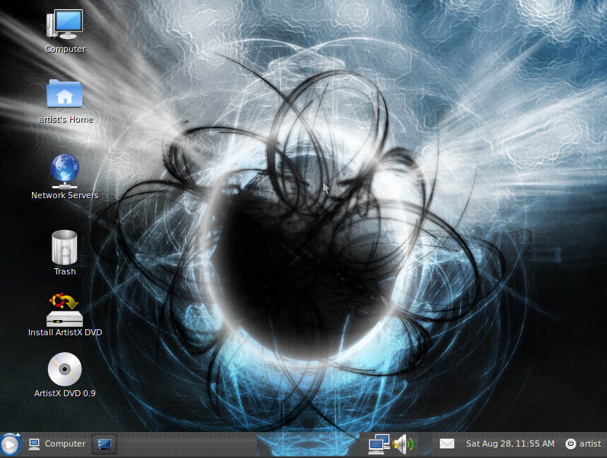This screenshot has width=607, height=458.
Task: Click the "Install ArtistX DVD" label text
Action: pyautogui.click(x=65, y=332)
